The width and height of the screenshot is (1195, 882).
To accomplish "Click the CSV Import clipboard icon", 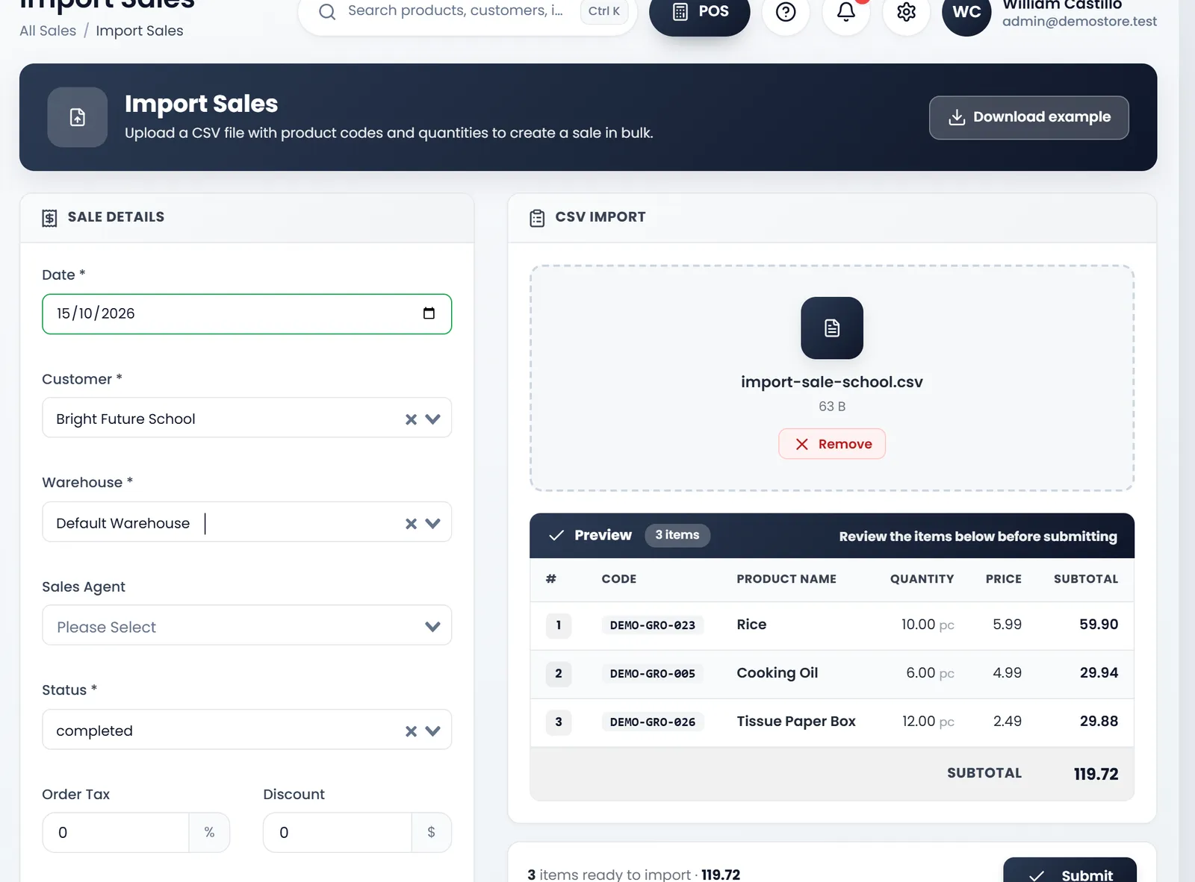I will coord(537,218).
